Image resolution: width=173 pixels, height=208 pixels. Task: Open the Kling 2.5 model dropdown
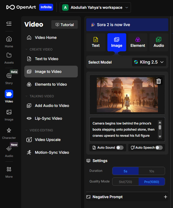click(x=149, y=62)
